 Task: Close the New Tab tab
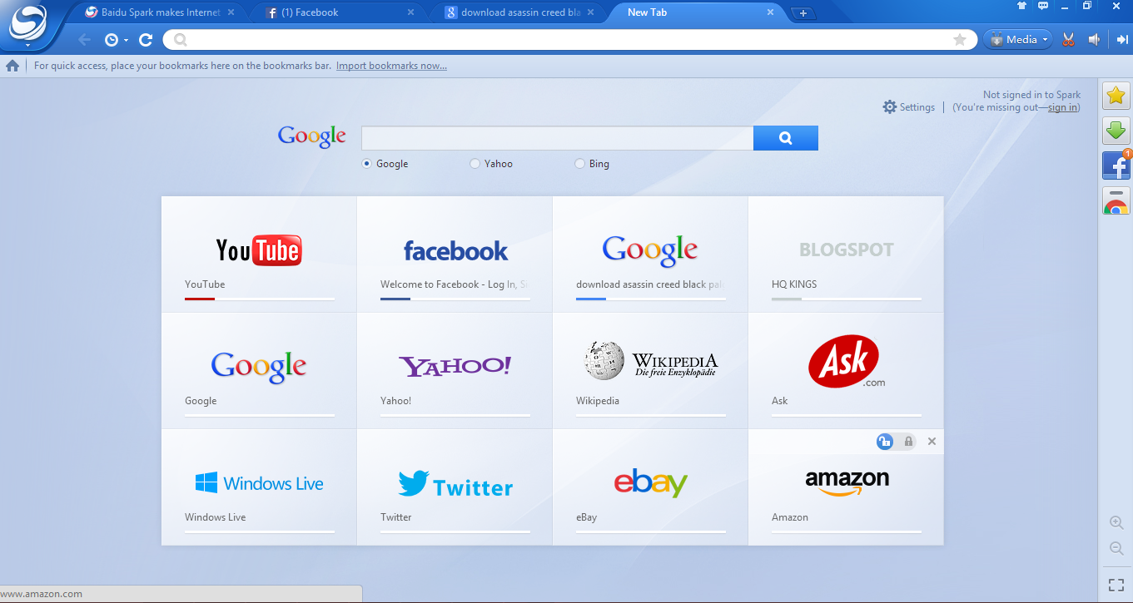pyautogui.click(x=770, y=12)
